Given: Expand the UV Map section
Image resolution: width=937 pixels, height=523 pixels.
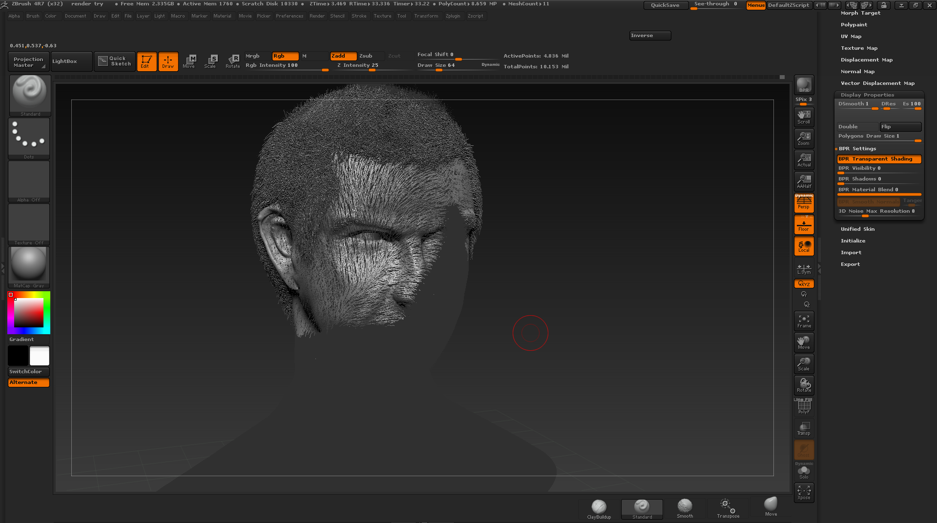Looking at the screenshot, I should (851, 37).
